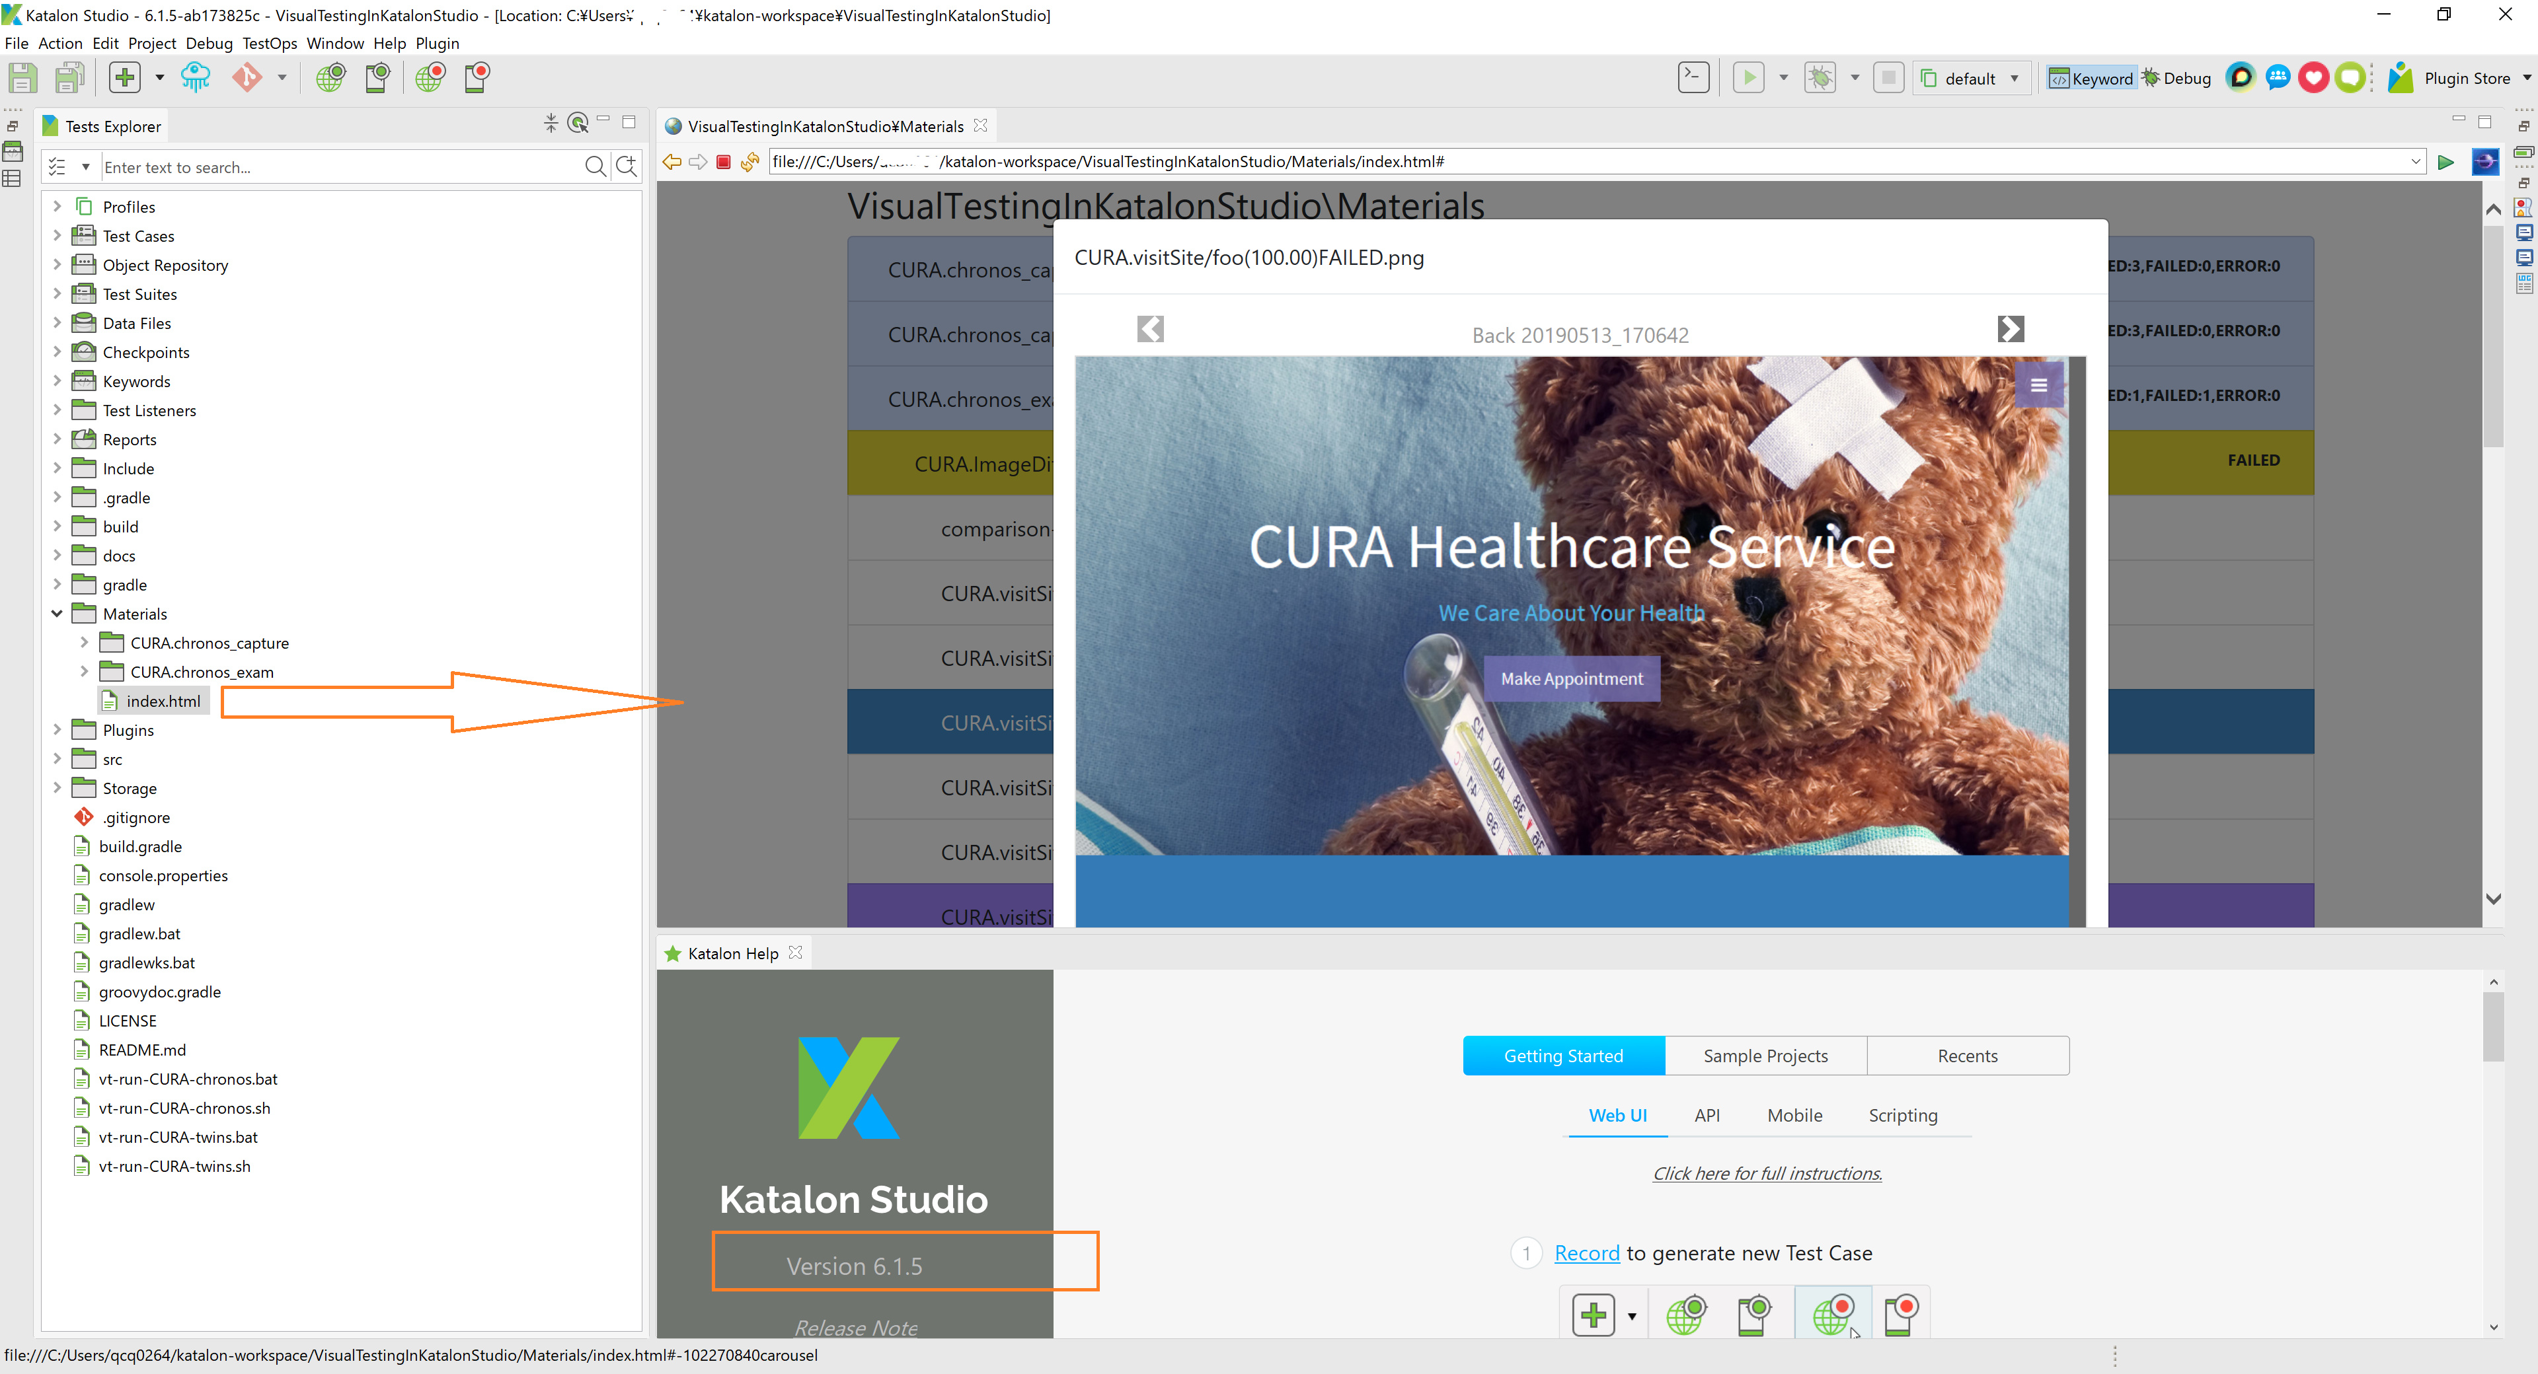Collapse the Materials folder
2538x1374 pixels.
tap(57, 614)
